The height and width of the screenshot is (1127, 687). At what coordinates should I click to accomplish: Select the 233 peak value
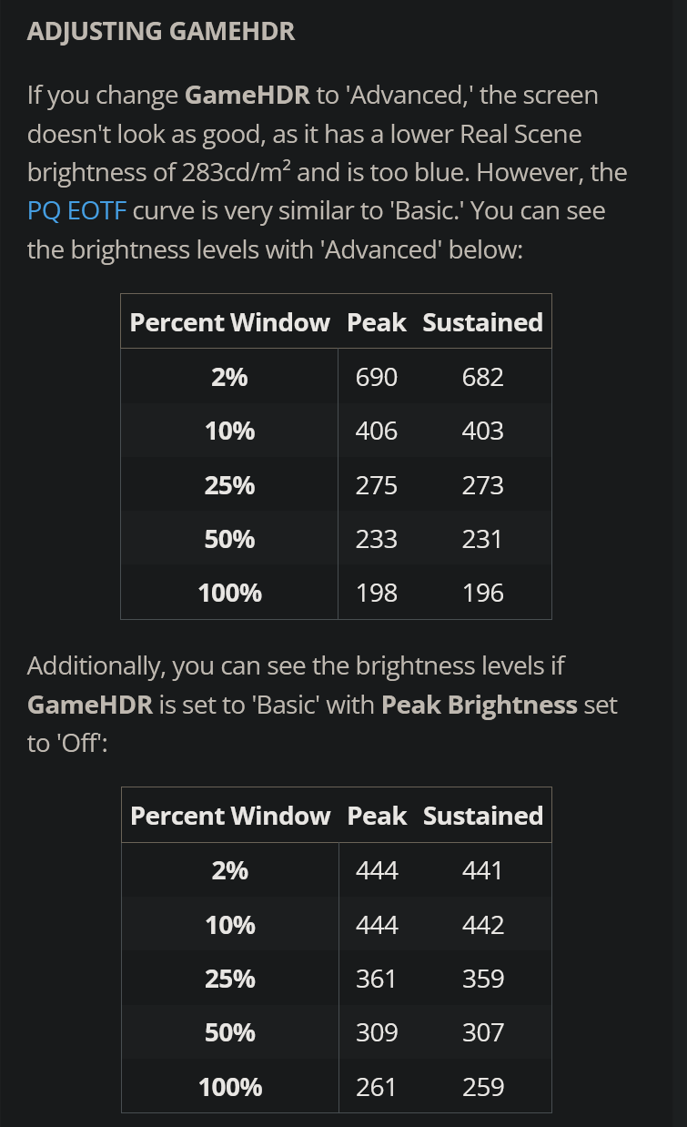click(377, 539)
